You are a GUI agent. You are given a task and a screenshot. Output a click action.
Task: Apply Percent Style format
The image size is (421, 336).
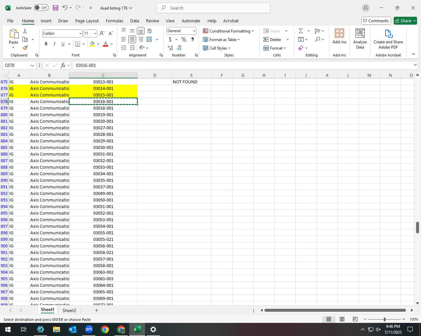pos(184,39)
